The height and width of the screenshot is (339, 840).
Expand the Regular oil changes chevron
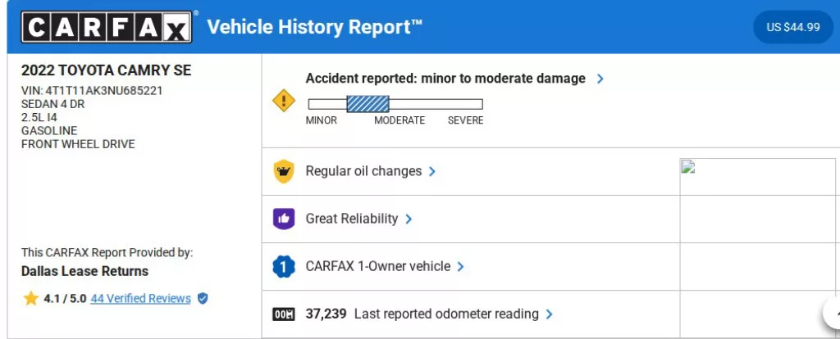(x=432, y=172)
